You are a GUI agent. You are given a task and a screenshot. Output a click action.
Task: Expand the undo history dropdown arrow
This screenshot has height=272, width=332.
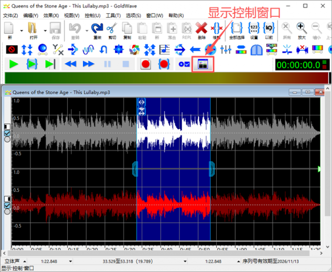pos(87,31)
